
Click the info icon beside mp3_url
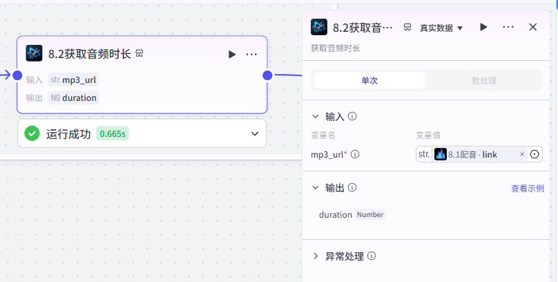coord(355,154)
